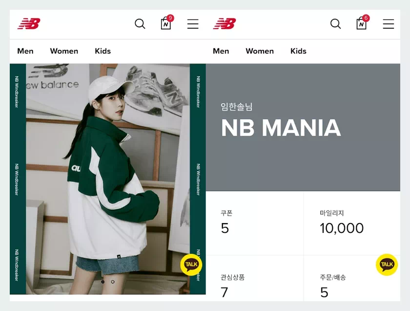The image size is (410, 311).
Task: Click the left New Balance logo
Action: (29, 23)
